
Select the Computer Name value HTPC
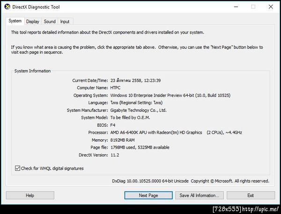point(115,88)
